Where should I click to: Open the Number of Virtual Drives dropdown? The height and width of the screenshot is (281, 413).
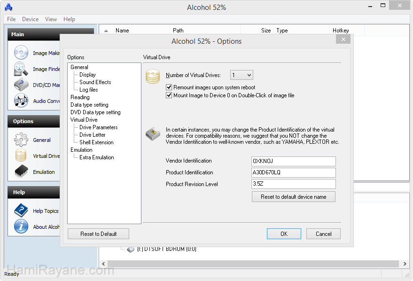pos(242,75)
